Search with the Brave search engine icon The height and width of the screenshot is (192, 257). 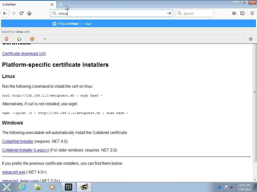[x=7, y=39]
